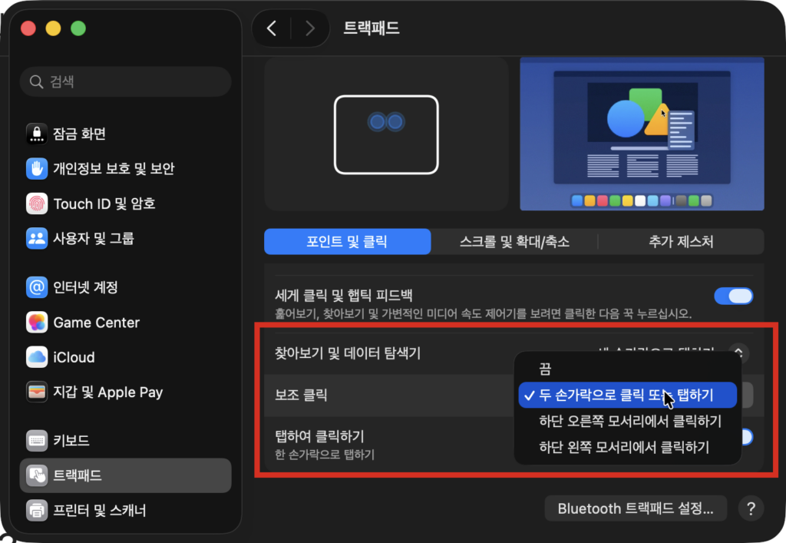The width and height of the screenshot is (786, 543).
Task: Click the 인터넷 계정 @ icon
Action: (x=37, y=287)
